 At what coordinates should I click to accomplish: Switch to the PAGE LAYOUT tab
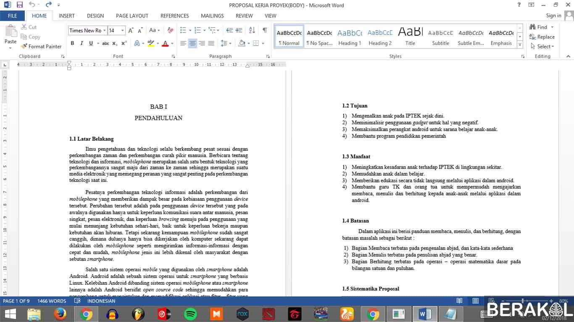[x=132, y=16]
